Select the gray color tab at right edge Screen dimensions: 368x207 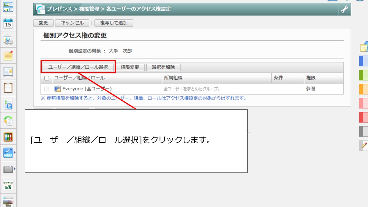pyautogui.click(x=364, y=131)
